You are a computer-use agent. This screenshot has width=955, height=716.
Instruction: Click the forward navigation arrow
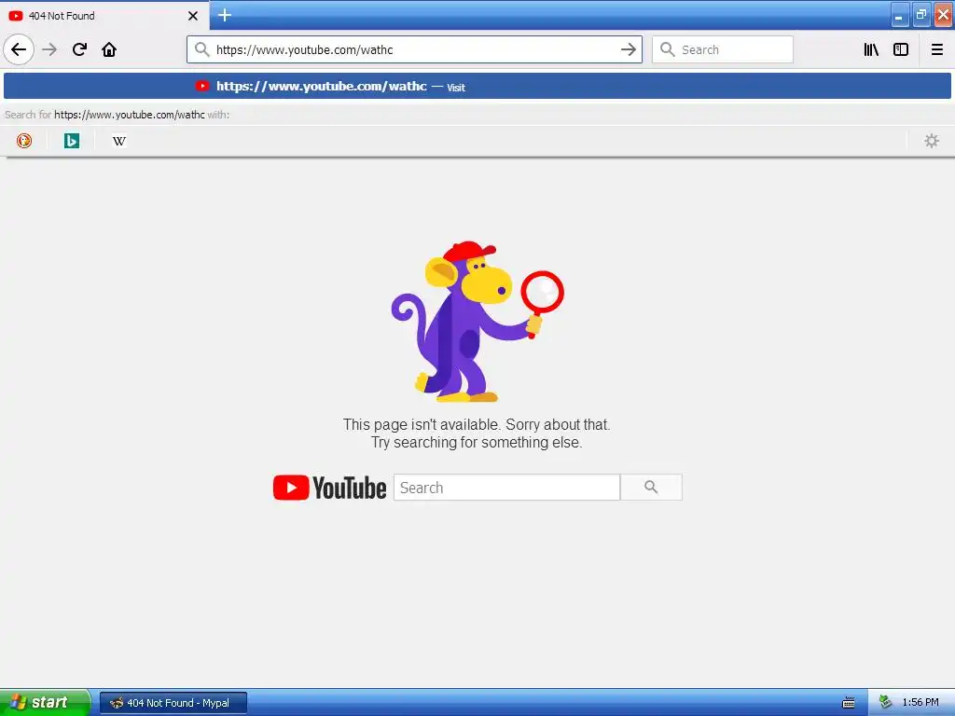point(49,49)
